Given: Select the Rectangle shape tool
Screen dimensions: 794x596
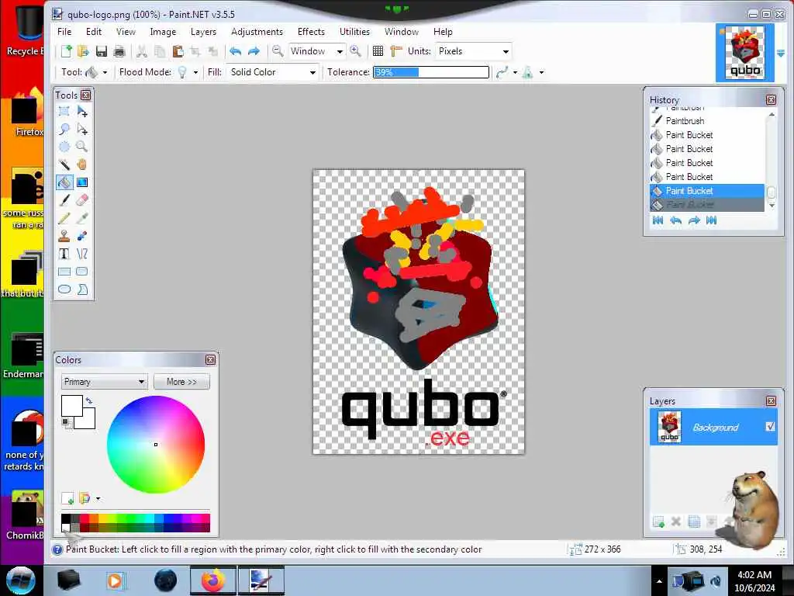Looking at the screenshot, I should 64,272.
